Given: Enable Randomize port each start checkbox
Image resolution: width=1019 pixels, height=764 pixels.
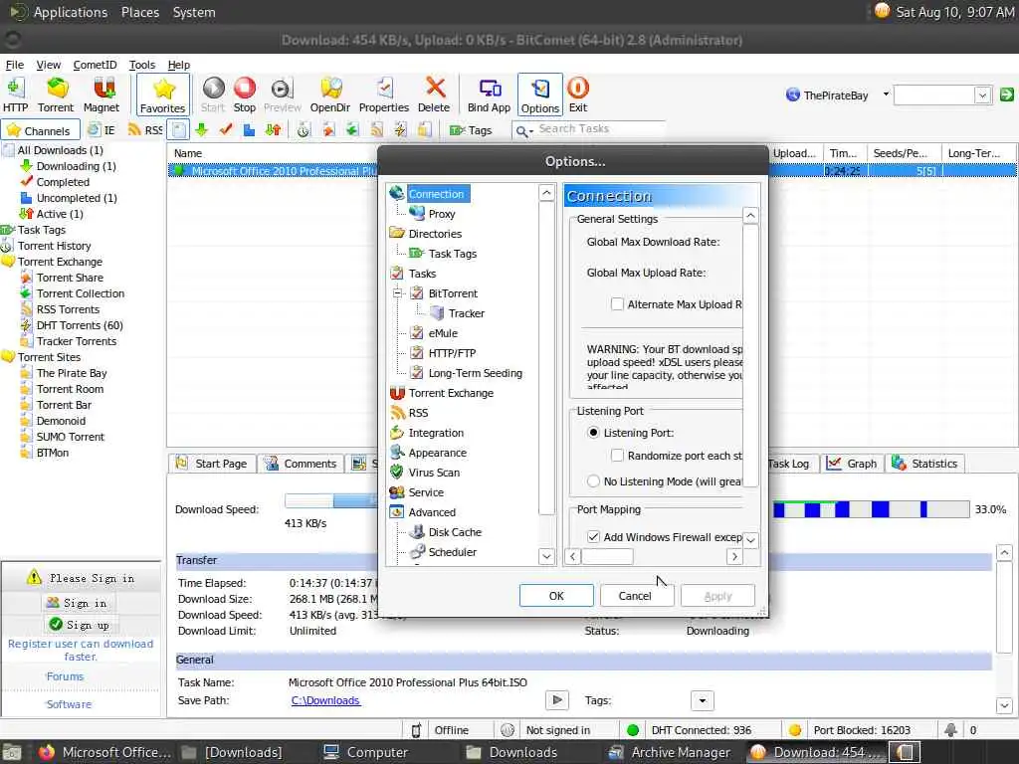Looking at the screenshot, I should point(617,456).
